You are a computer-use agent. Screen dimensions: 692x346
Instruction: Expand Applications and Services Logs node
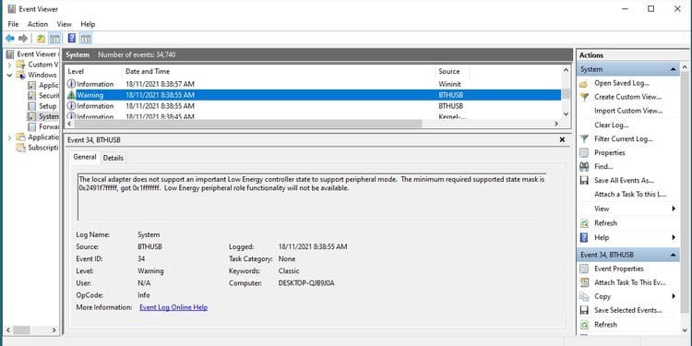[x=10, y=137]
